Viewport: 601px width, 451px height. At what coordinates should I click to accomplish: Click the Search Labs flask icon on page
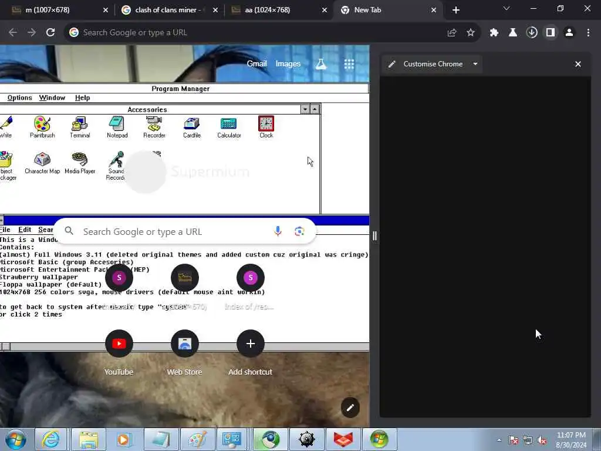click(321, 64)
